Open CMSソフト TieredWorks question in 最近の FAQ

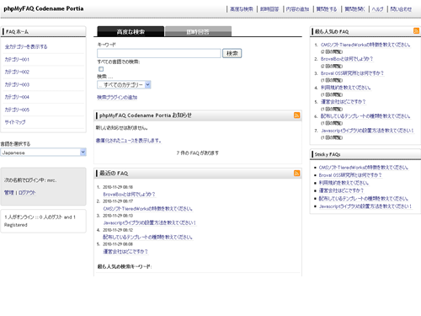click(x=147, y=208)
